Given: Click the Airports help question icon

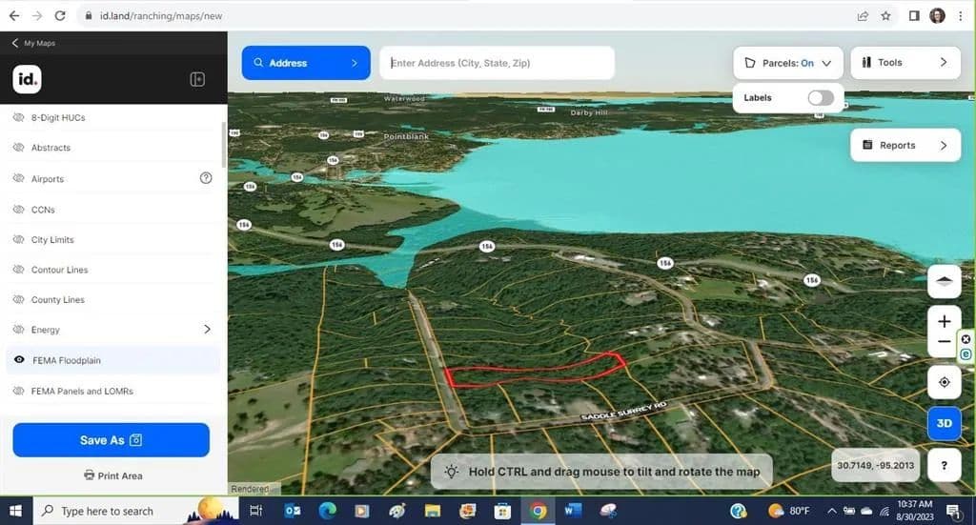Looking at the screenshot, I should (x=205, y=178).
